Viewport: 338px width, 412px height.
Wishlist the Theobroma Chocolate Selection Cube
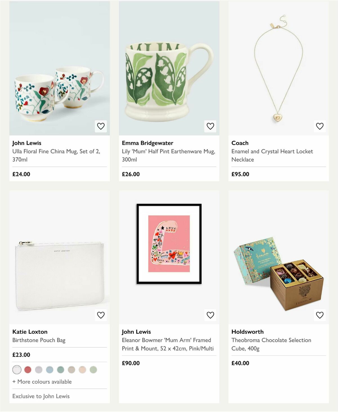click(320, 315)
